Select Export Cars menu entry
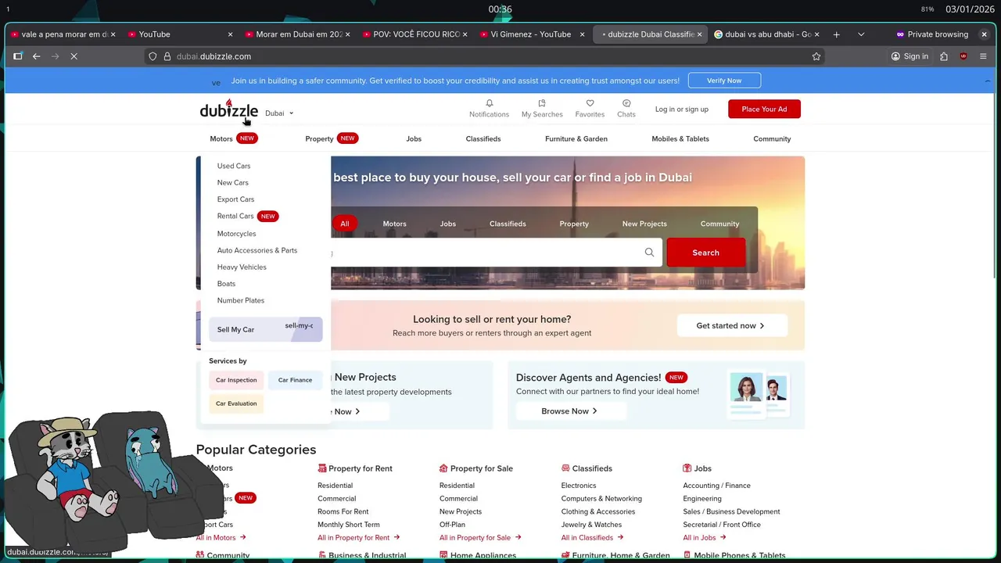This screenshot has height=563, width=1001. coord(235,199)
